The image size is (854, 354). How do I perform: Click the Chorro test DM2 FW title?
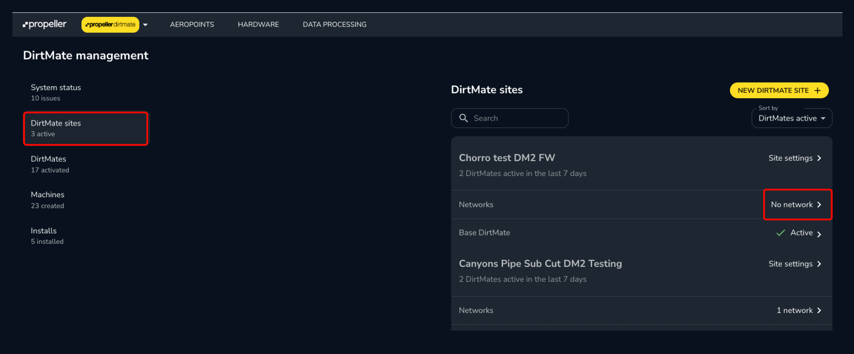click(507, 158)
